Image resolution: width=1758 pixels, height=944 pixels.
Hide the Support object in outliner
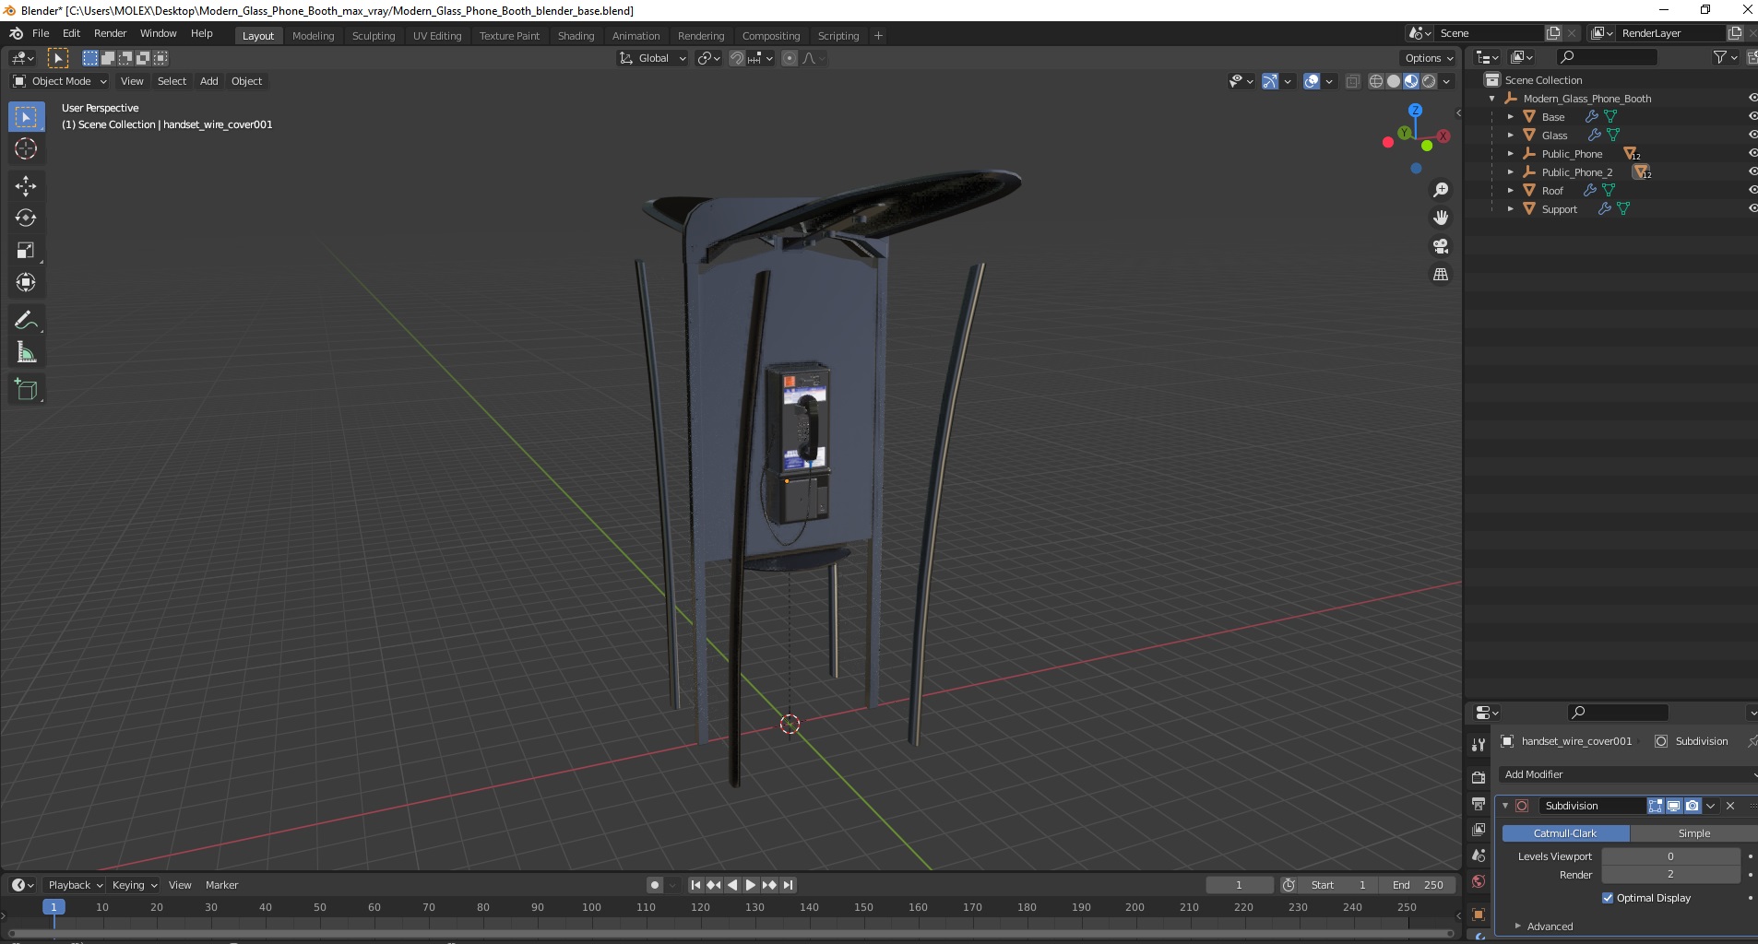coord(1752,208)
